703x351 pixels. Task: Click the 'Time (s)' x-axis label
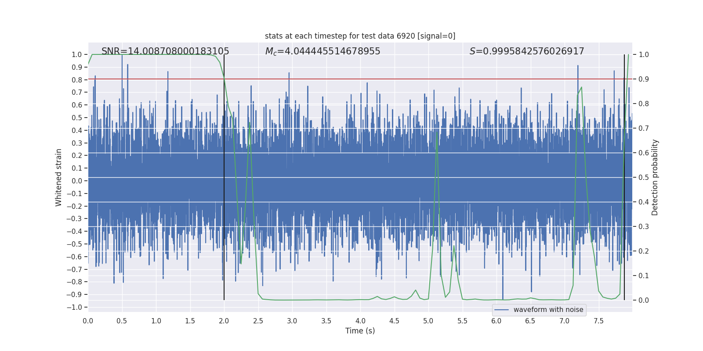(x=360, y=331)
